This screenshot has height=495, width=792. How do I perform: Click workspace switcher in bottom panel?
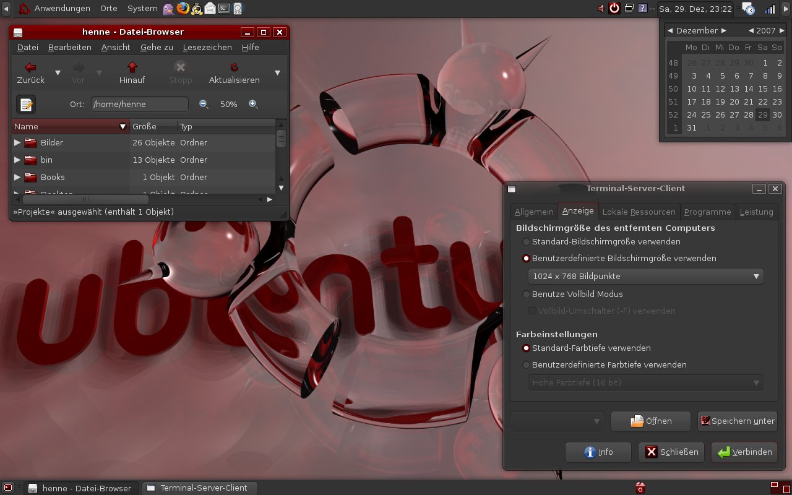(x=780, y=488)
